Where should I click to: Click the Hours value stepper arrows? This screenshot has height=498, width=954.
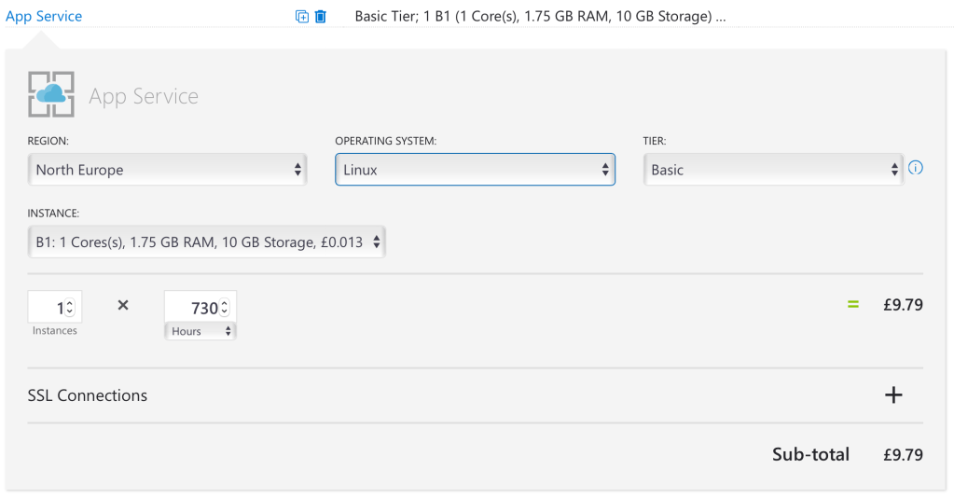[225, 307]
